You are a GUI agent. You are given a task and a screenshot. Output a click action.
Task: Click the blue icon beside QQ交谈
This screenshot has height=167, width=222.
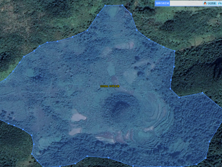coord(219,3)
